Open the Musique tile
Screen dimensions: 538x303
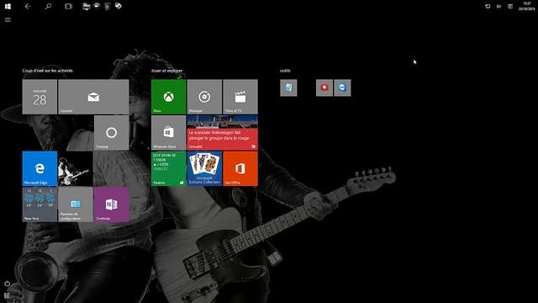click(204, 97)
